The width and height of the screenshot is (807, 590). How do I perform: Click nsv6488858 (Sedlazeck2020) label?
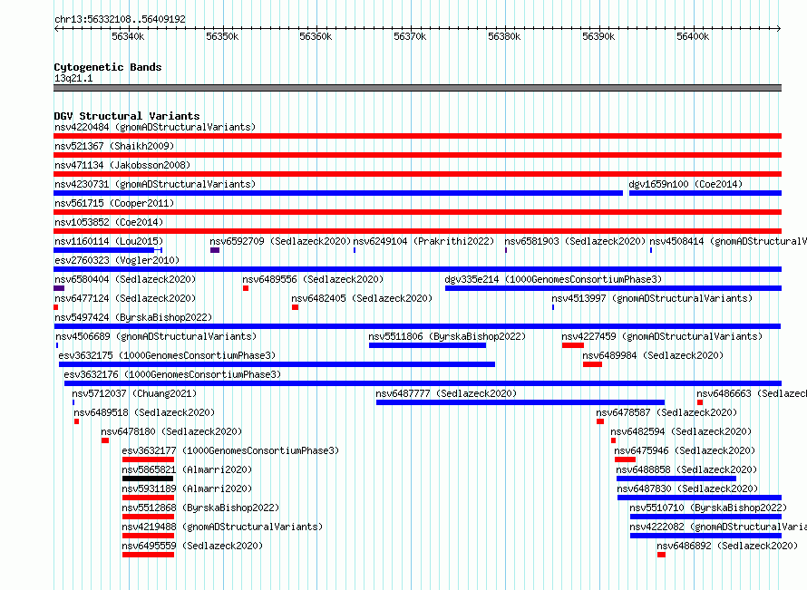[686, 469]
